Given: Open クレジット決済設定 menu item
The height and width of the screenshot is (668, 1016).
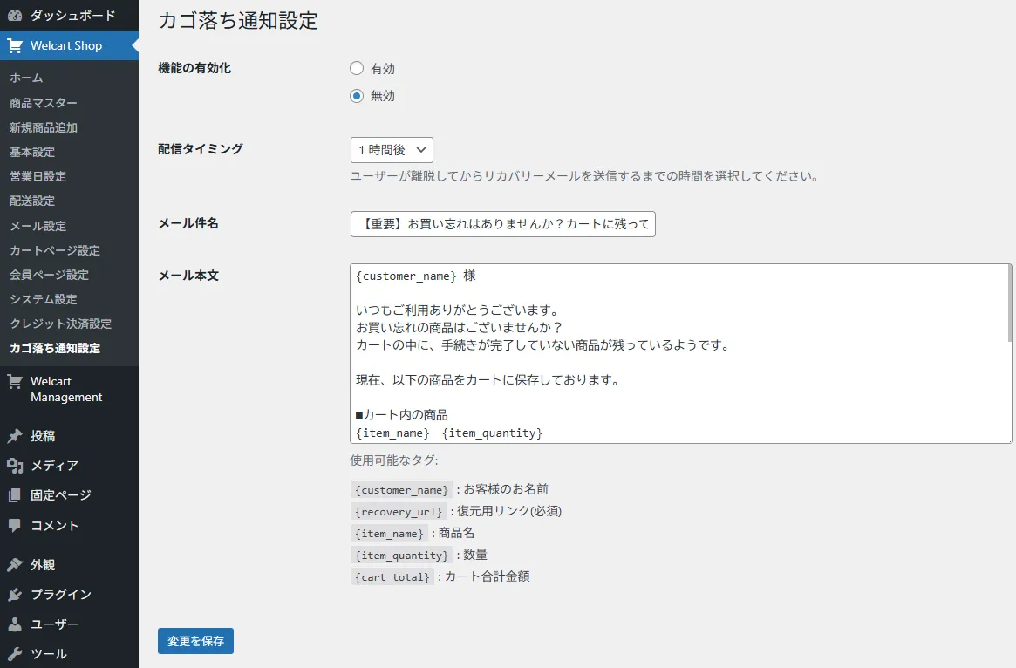Looking at the screenshot, I should [60, 324].
